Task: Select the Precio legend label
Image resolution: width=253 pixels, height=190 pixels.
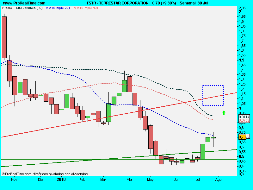Action: click(x=7, y=8)
